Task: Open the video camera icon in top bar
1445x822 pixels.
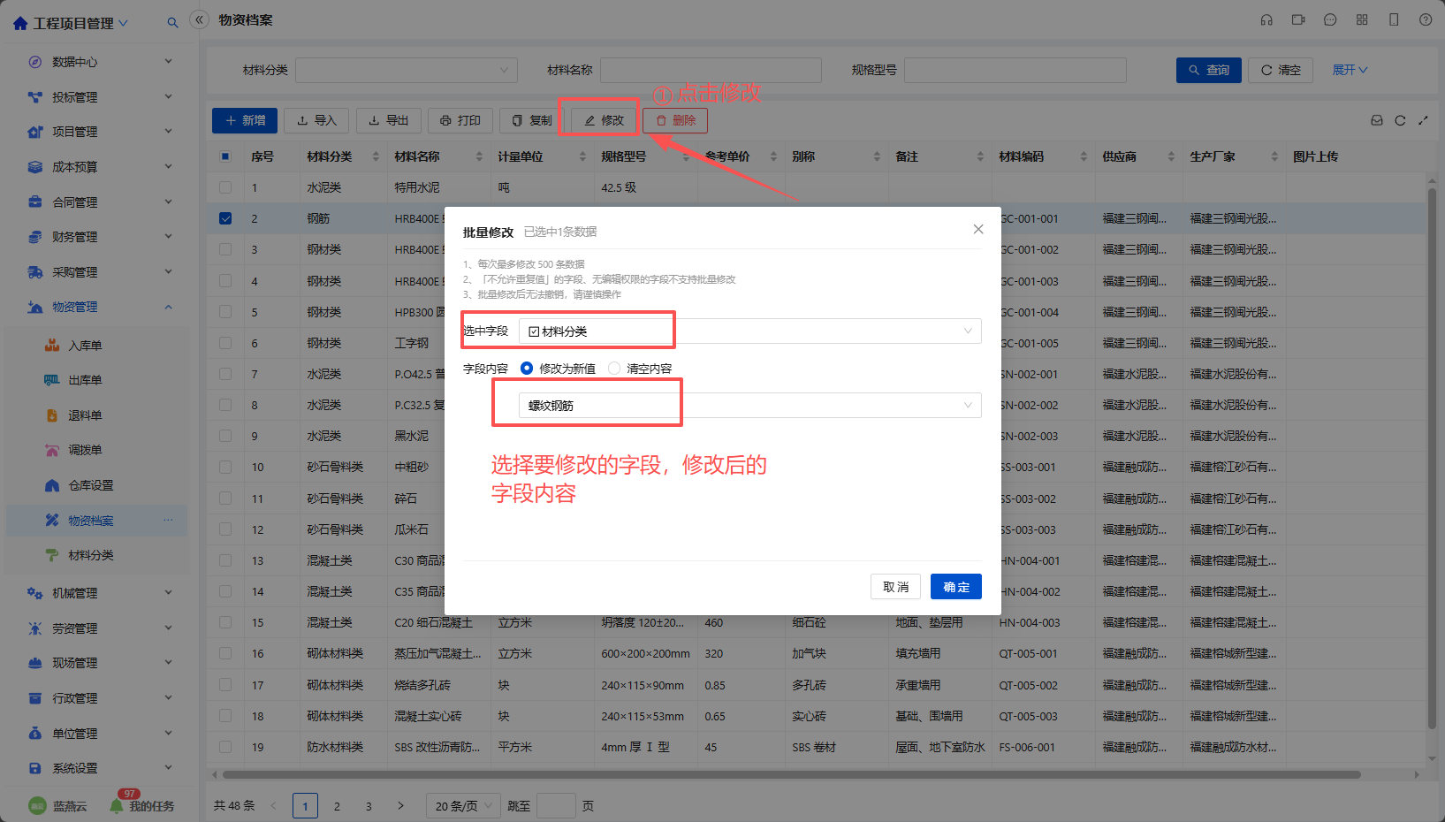Action: pos(1298,19)
